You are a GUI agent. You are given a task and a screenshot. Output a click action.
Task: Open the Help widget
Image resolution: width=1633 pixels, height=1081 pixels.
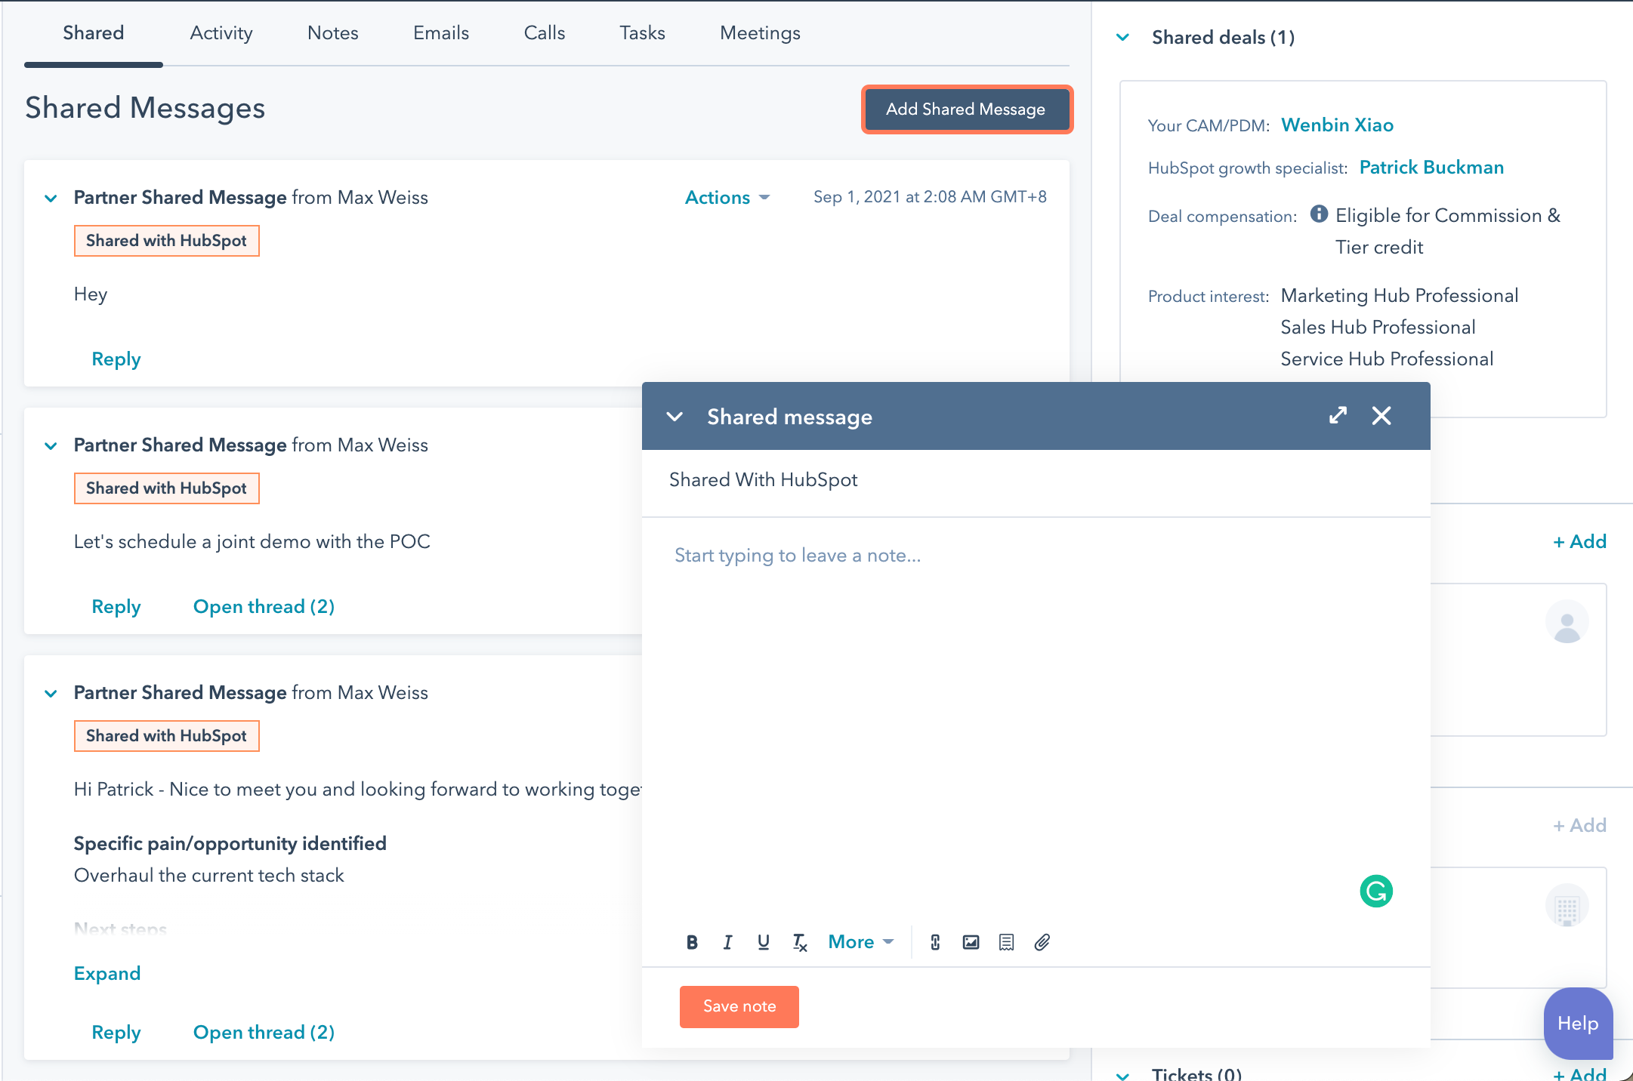1579,1024
